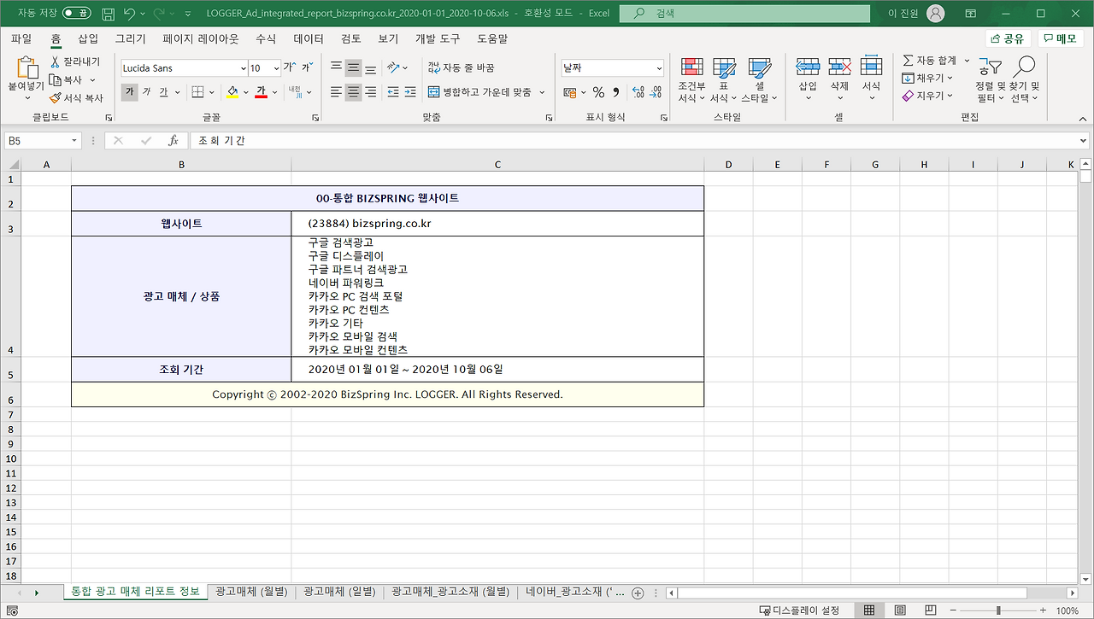
Task: Click the Delete cells (삭제) icon
Action: click(x=839, y=68)
